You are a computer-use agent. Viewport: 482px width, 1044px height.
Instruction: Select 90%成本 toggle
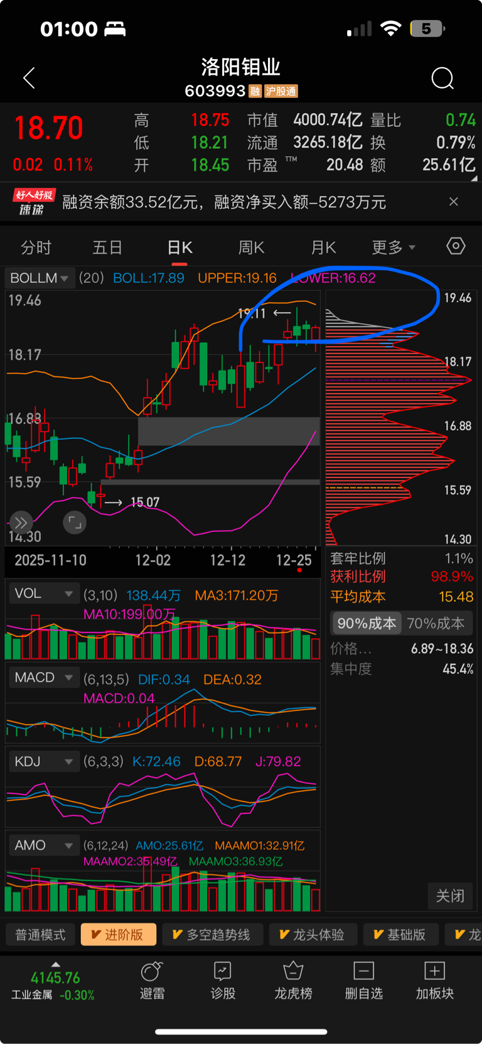(x=367, y=623)
